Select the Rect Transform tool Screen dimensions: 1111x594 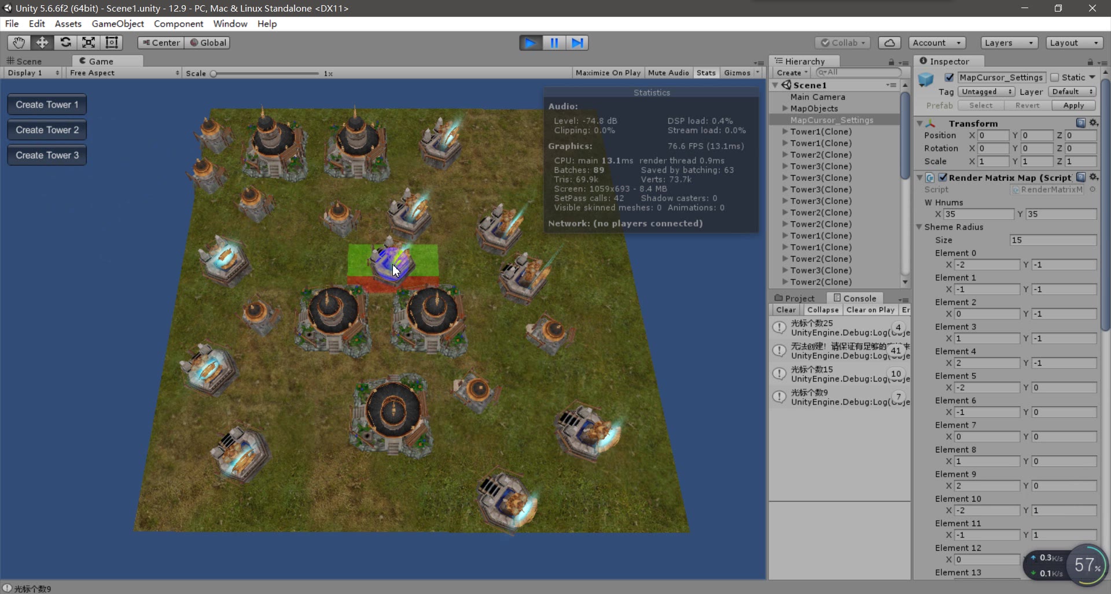tap(111, 42)
